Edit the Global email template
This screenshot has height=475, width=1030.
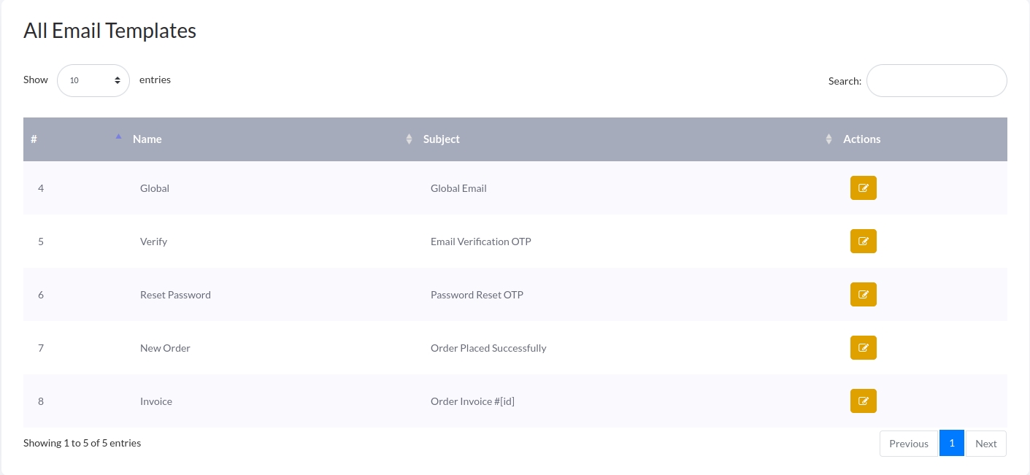pyautogui.click(x=863, y=188)
